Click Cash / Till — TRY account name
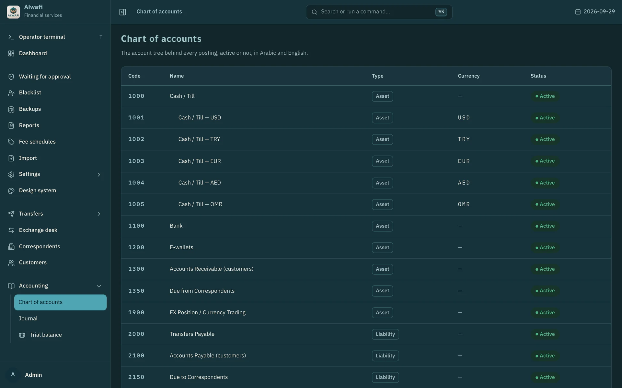The height and width of the screenshot is (388, 622). (x=199, y=139)
